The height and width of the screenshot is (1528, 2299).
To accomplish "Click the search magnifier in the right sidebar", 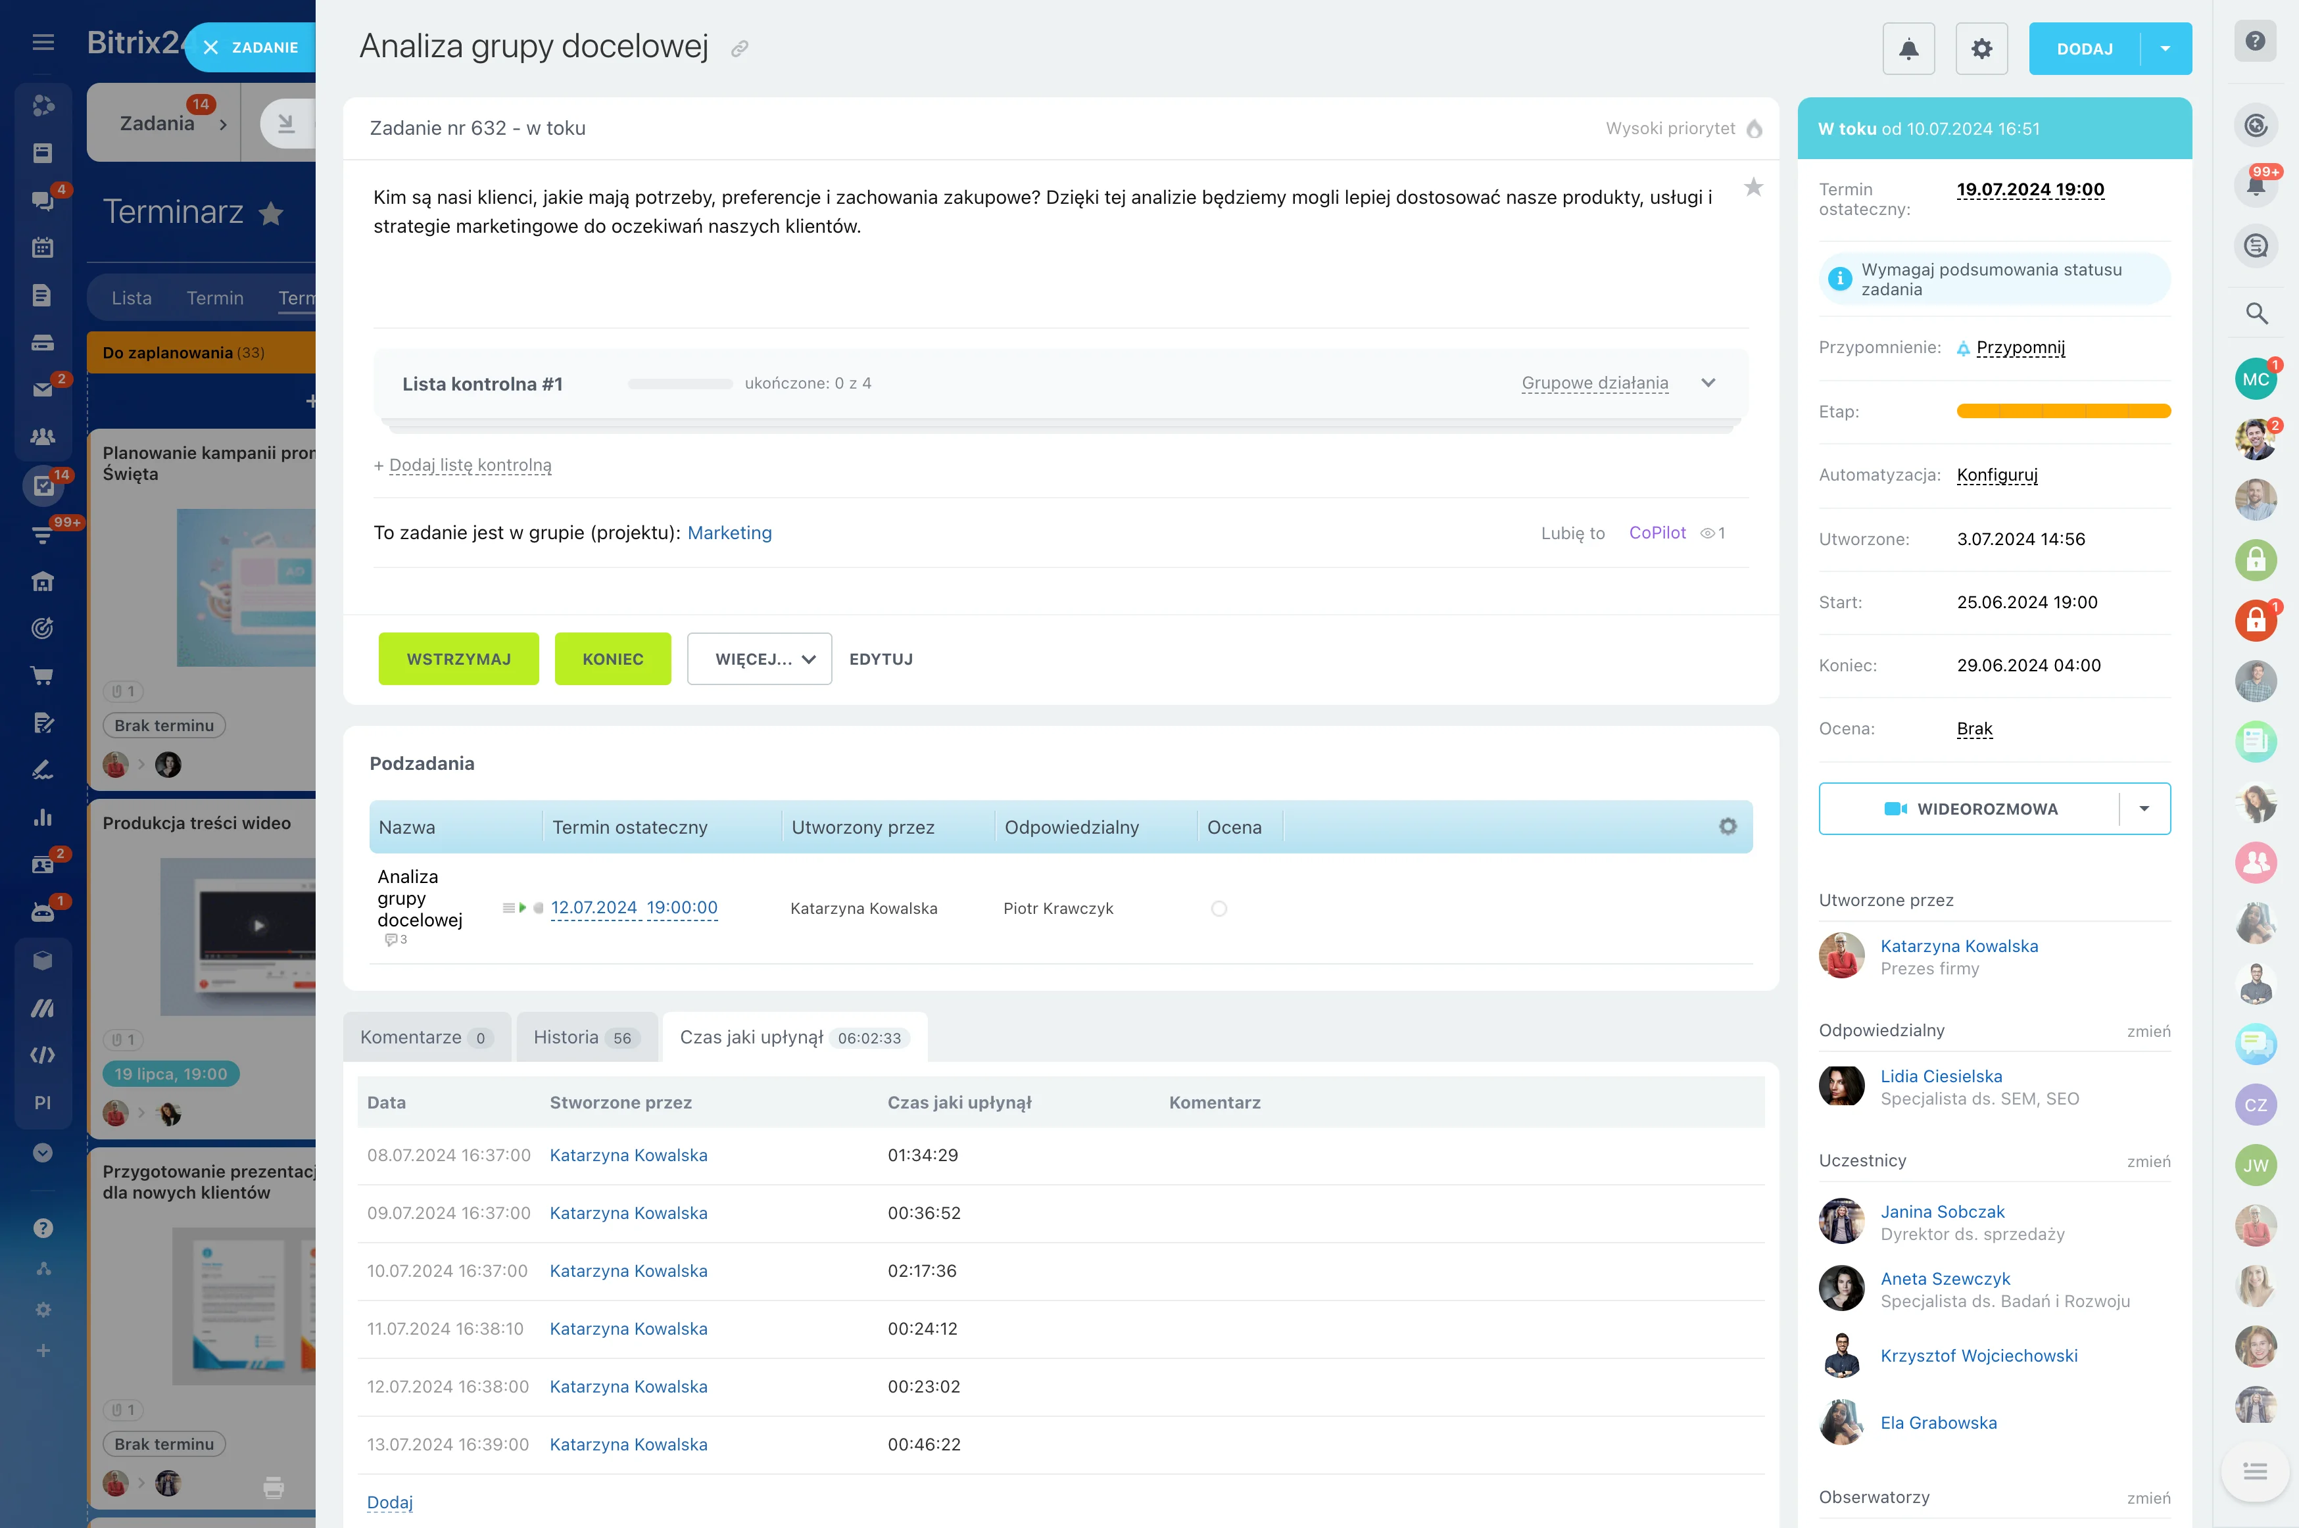I will 2255,314.
